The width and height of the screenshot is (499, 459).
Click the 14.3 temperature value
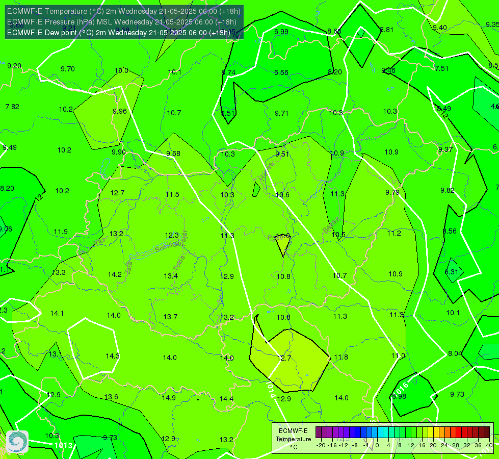[113, 356]
